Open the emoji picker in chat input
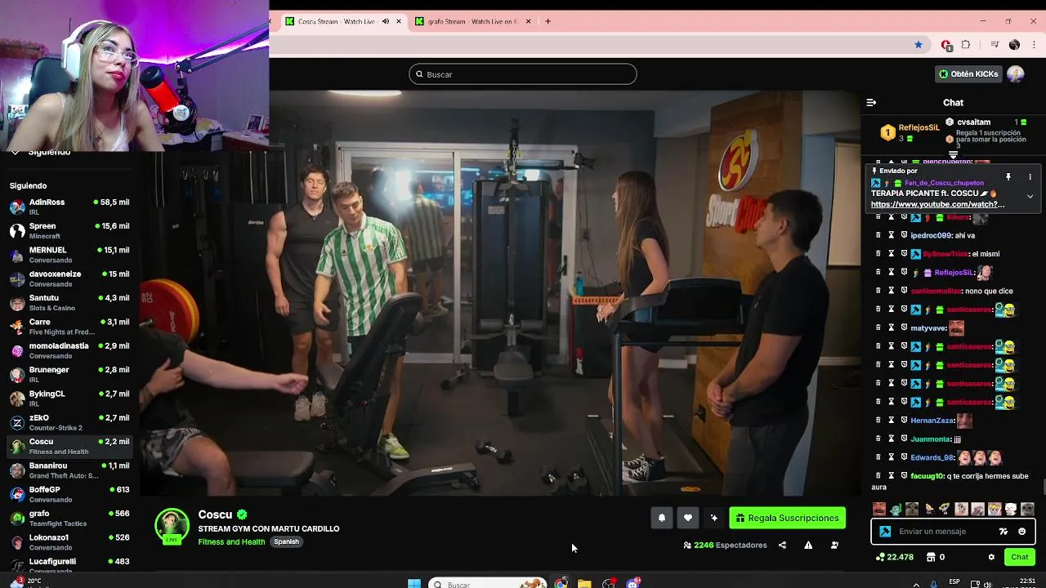 [x=1021, y=532]
